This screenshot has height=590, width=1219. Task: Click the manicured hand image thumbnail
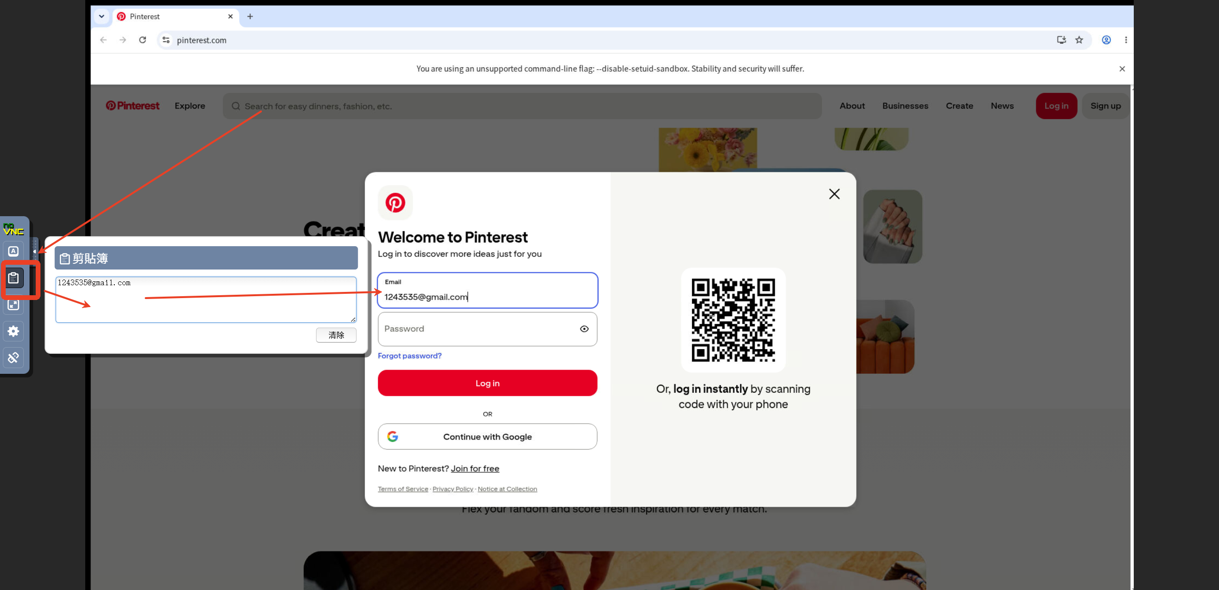(893, 227)
